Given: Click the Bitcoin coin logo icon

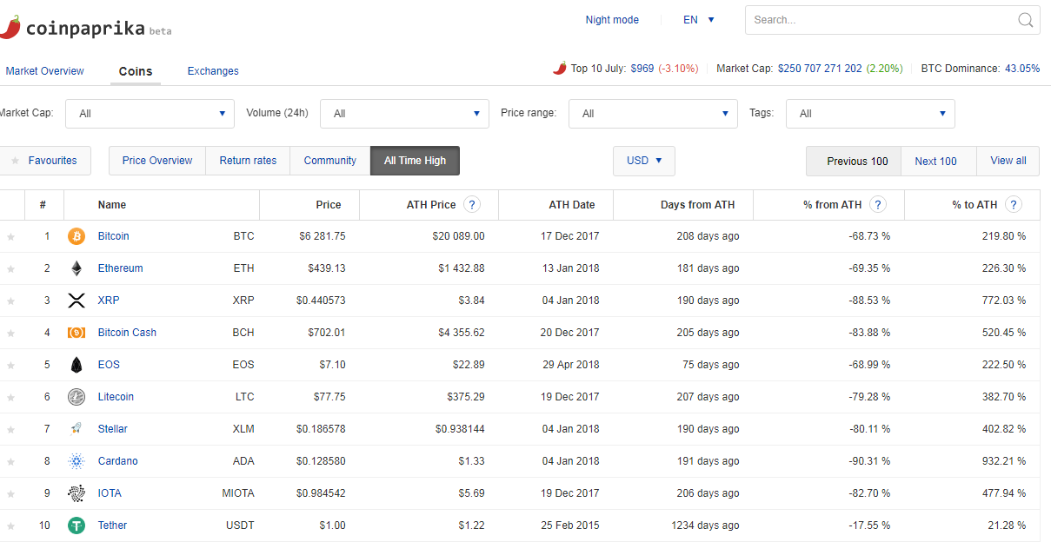Looking at the screenshot, I should [76, 236].
